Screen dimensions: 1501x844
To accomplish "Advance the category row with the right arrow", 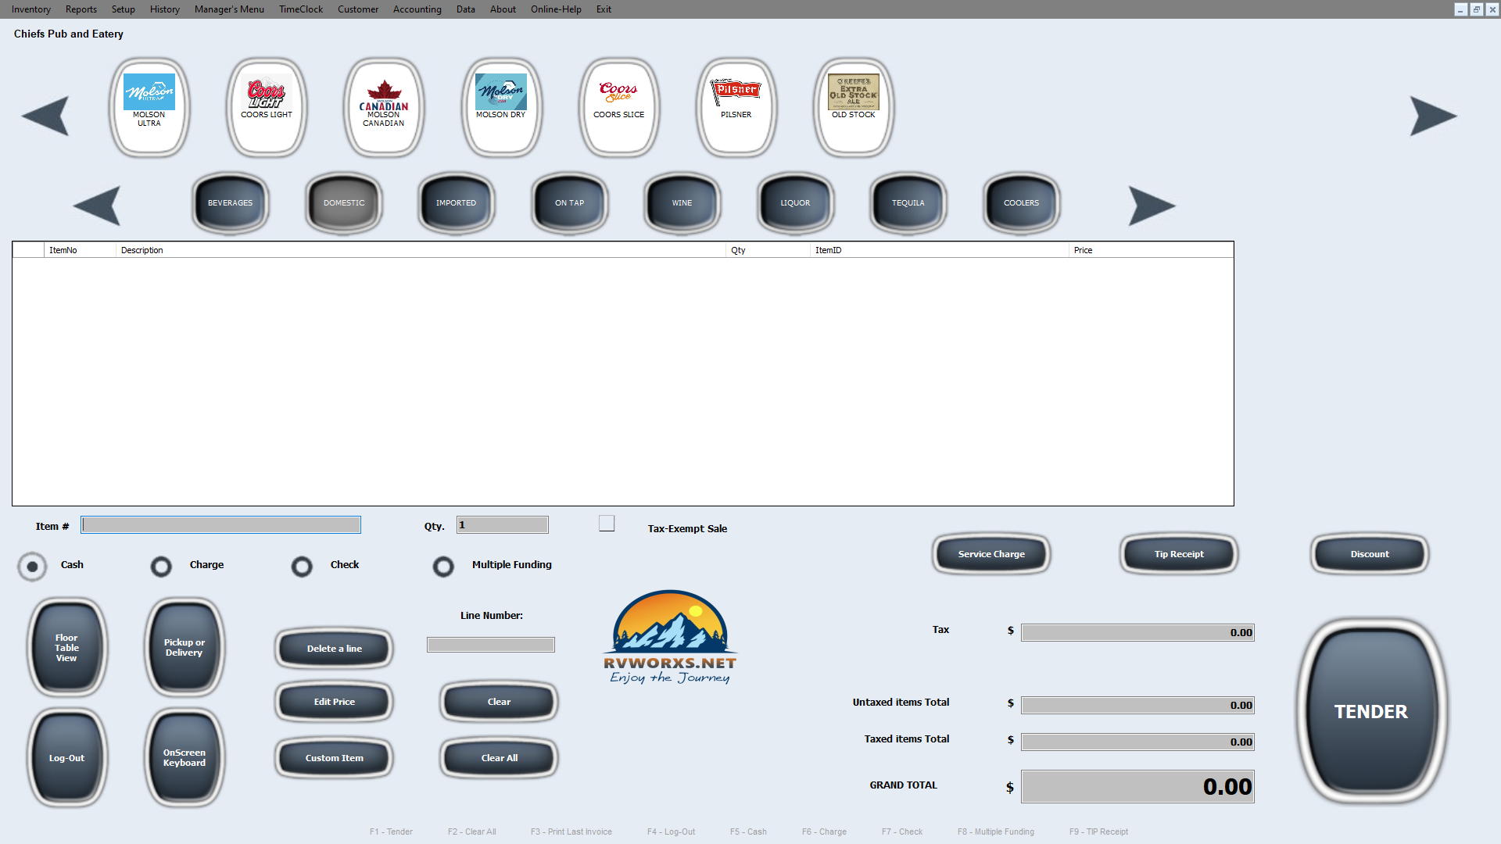I will [1152, 206].
